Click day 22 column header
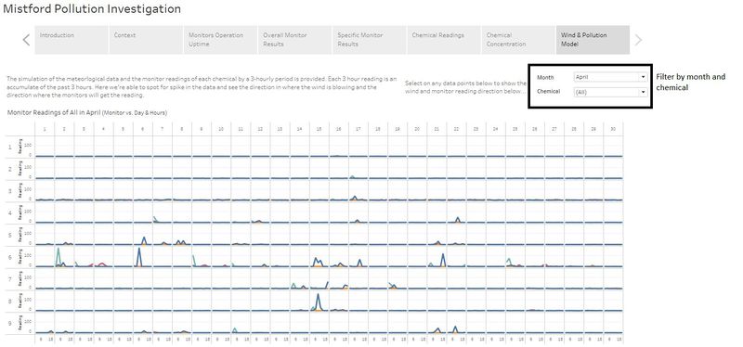The height and width of the screenshot is (347, 743). [456, 129]
